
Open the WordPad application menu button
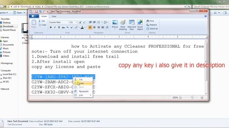[34, 16]
